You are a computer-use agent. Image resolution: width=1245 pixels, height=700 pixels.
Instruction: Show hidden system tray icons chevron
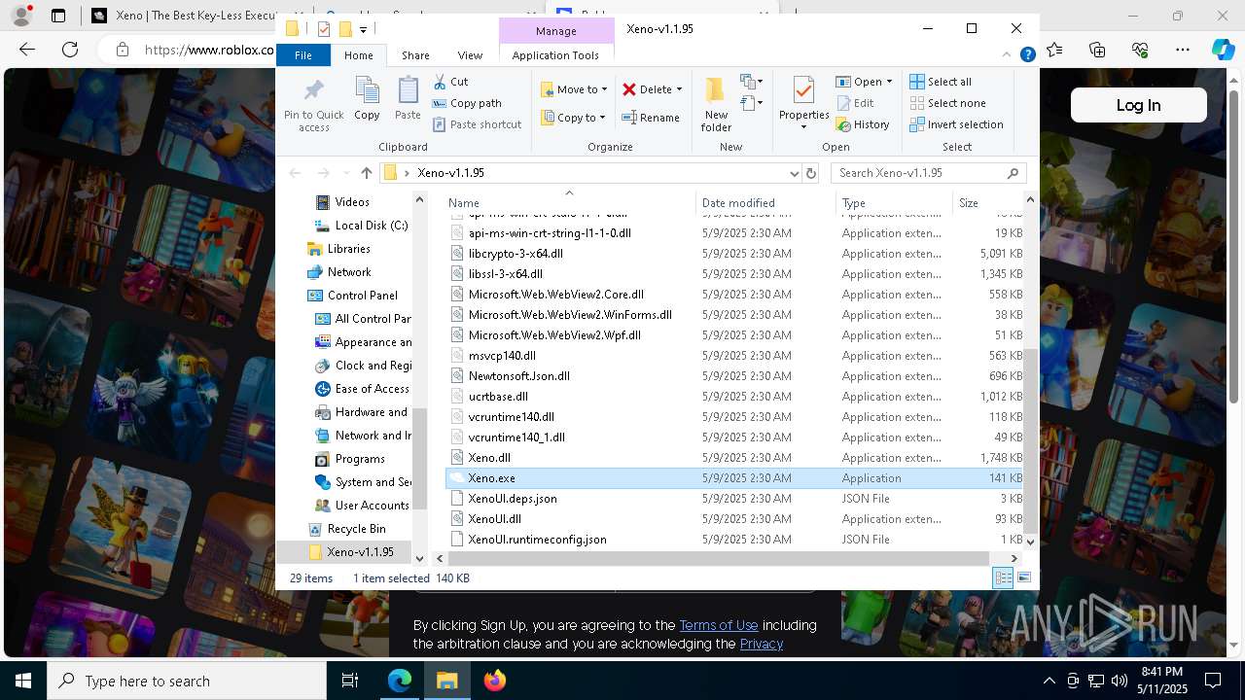click(1049, 681)
